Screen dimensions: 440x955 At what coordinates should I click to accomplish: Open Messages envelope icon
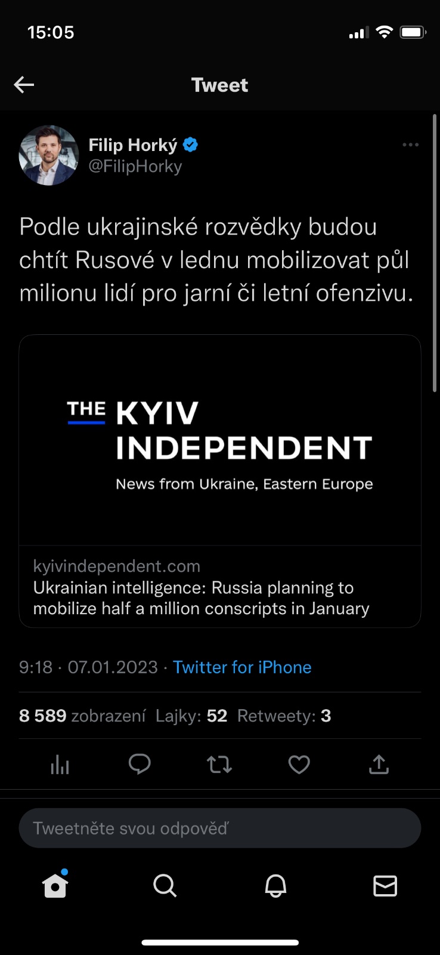[385, 886]
